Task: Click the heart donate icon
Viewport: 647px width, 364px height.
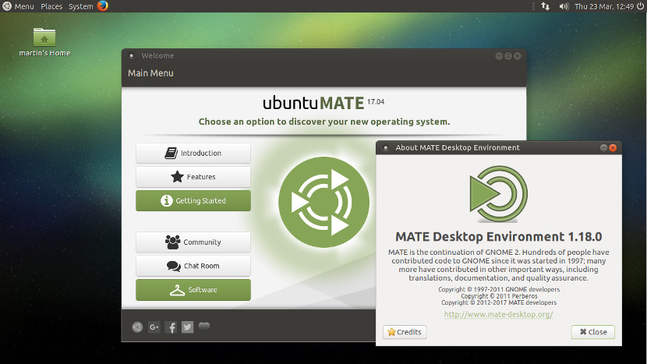Action: tap(204, 327)
